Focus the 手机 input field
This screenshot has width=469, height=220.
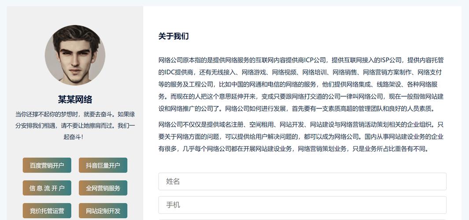point(303,205)
